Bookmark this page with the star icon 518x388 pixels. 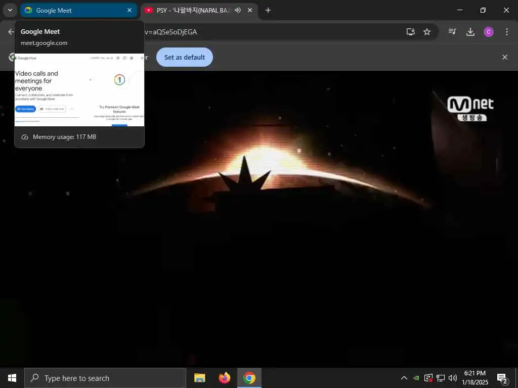click(427, 32)
